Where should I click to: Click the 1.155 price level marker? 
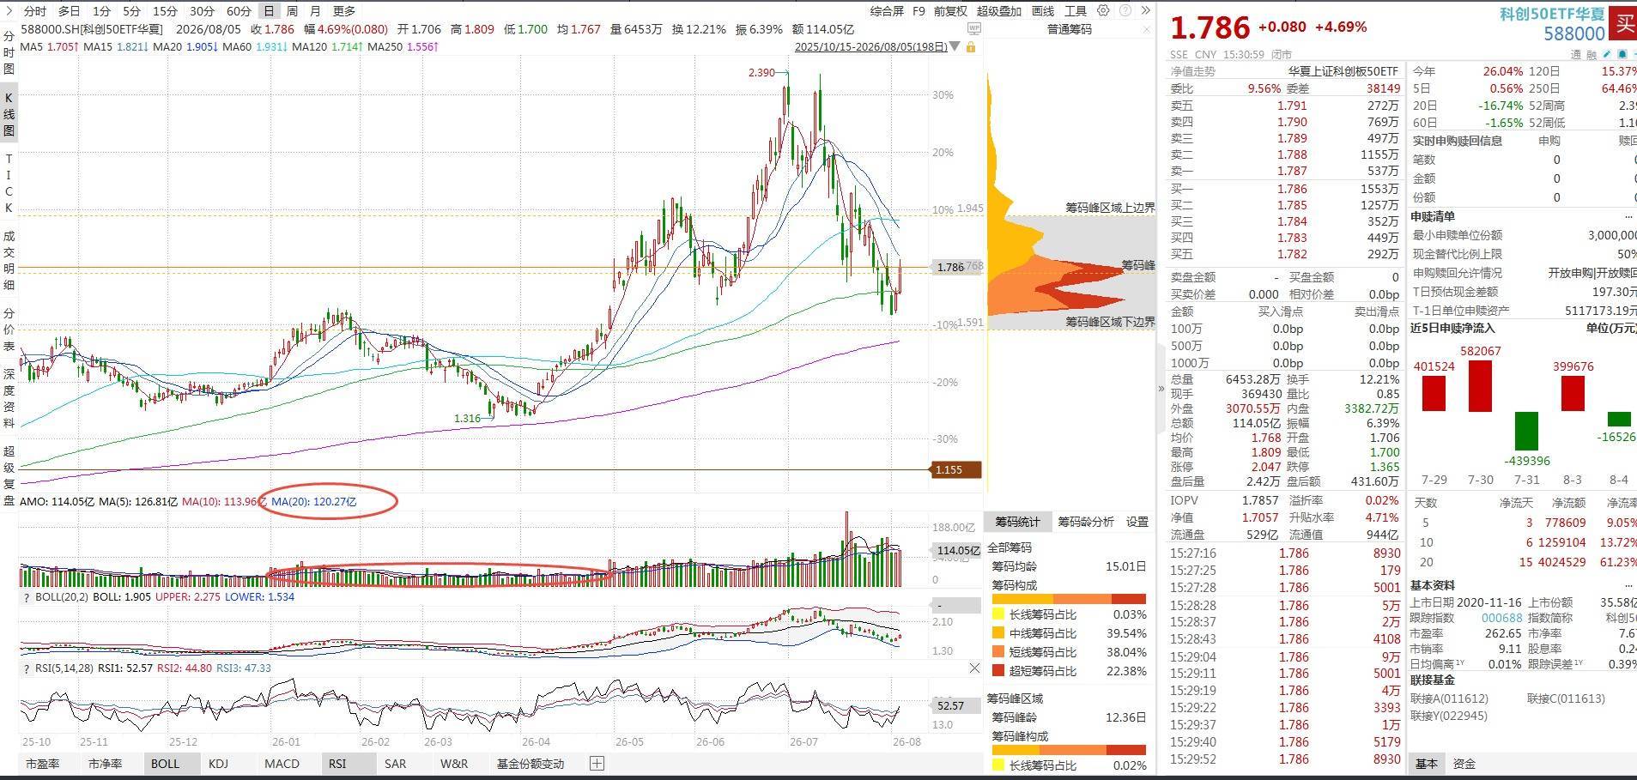[x=955, y=469]
